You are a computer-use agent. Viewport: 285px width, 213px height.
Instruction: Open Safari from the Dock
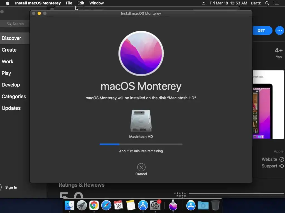106,206
